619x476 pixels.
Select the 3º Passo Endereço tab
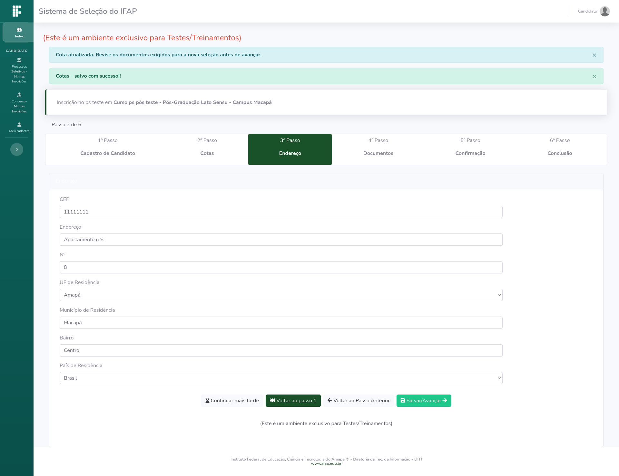pyautogui.click(x=290, y=149)
